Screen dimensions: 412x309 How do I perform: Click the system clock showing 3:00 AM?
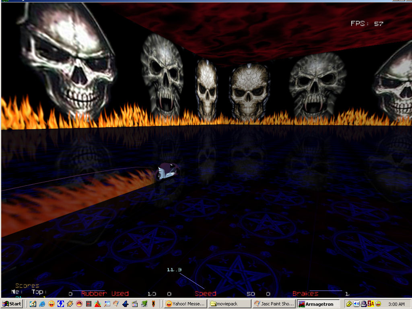(397, 304)
